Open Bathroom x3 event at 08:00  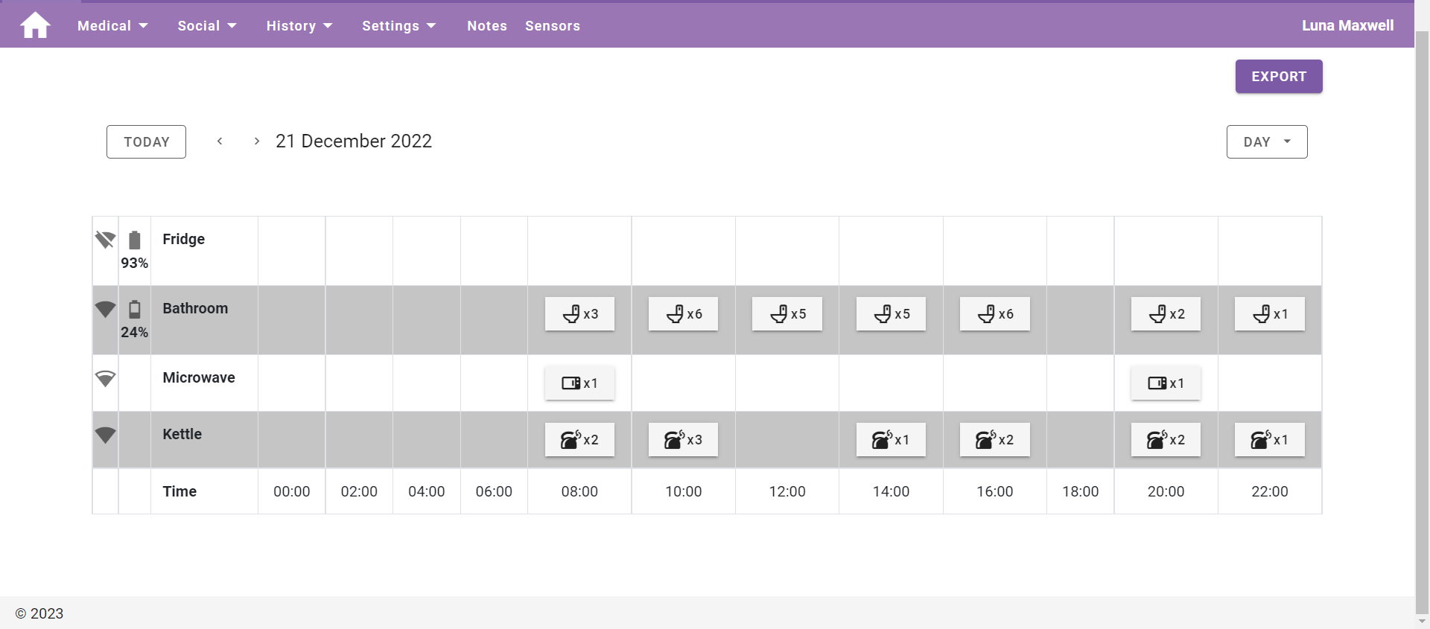pos(579,314)
